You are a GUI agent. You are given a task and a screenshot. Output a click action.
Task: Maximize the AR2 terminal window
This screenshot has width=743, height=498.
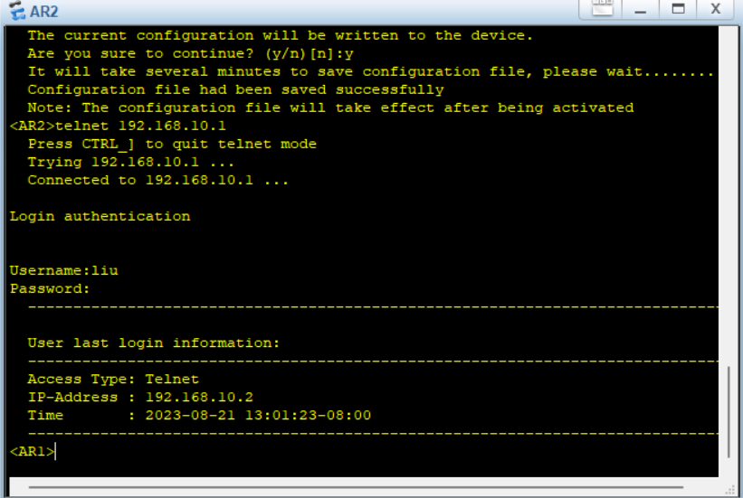point(677,9)
